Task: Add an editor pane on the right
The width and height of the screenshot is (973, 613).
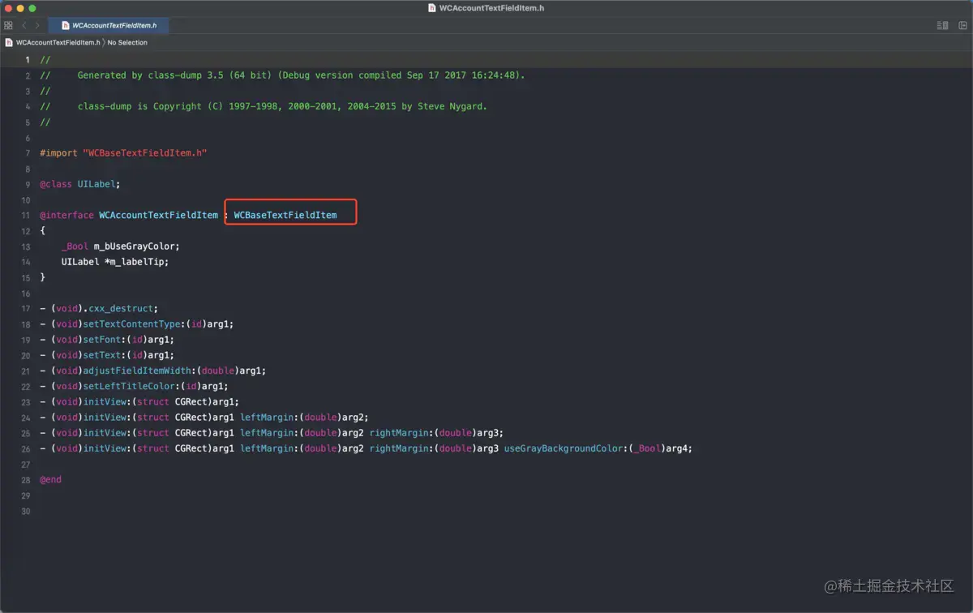Action: pyautogui.click(x=962, y=25)
